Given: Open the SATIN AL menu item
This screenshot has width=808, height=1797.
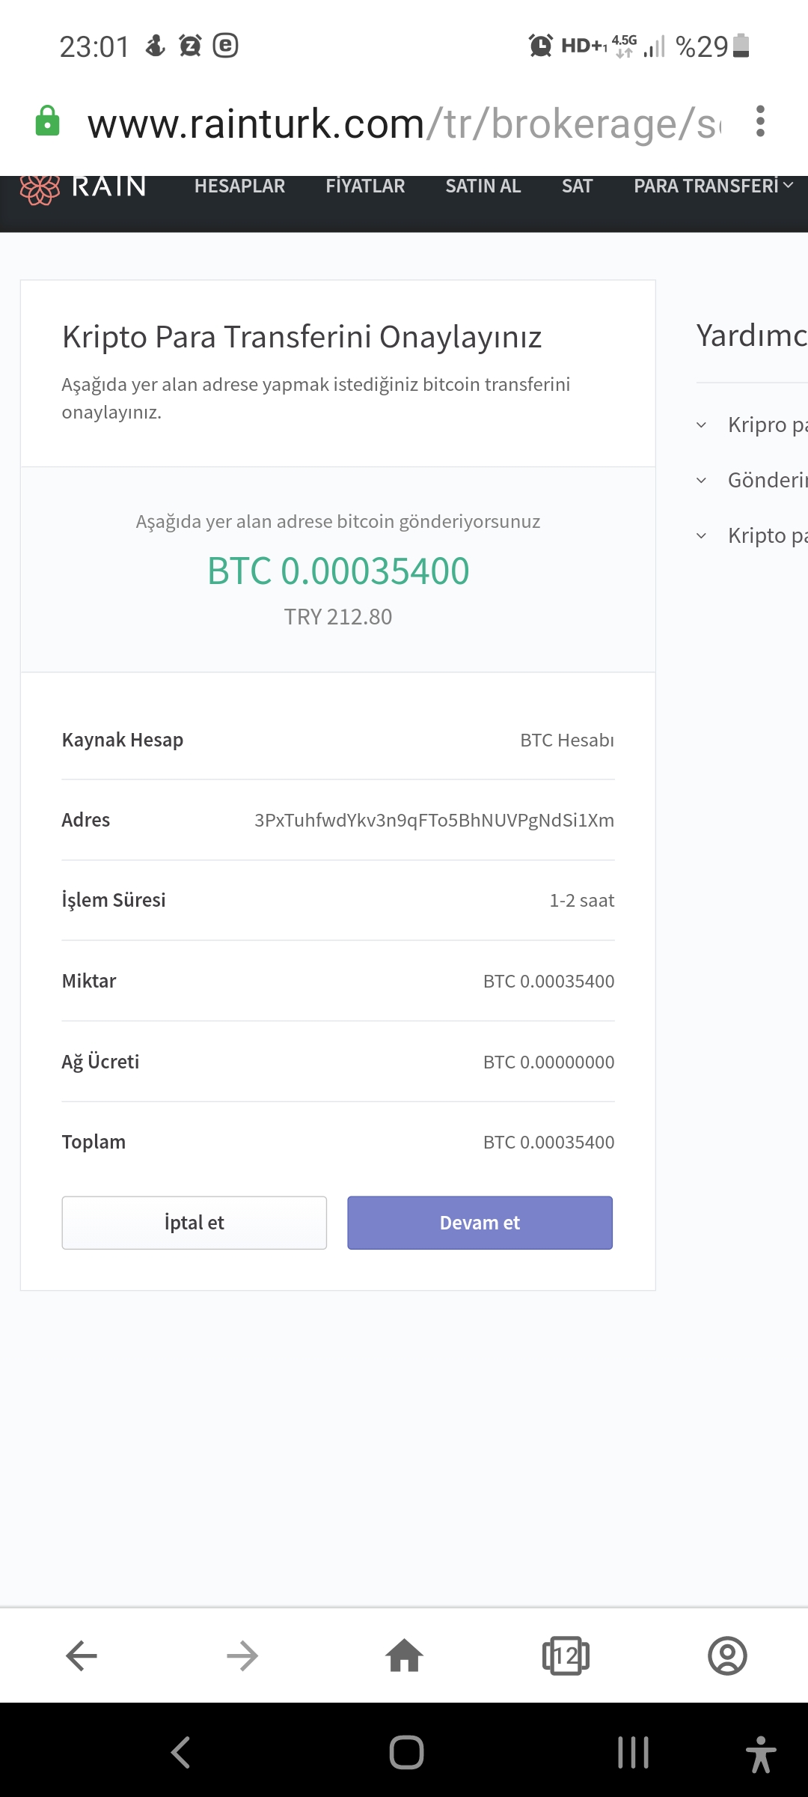Looking at the screenshot, I should 483,186.
